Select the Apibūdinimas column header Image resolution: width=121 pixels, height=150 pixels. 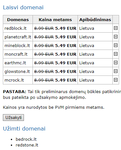pyautogui.click(x=95, y=20)
